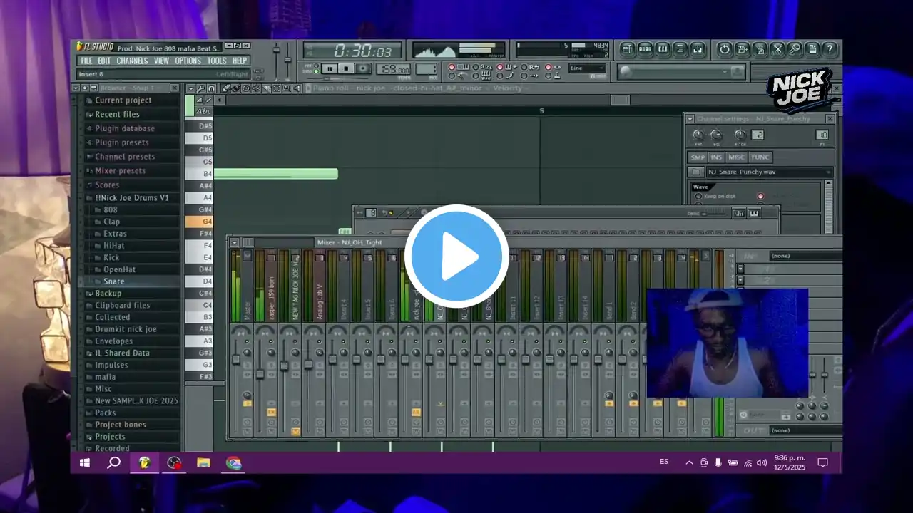Open the Line snap dropdown
Viewport: 913px width, 513px height.
pos(587,68)
